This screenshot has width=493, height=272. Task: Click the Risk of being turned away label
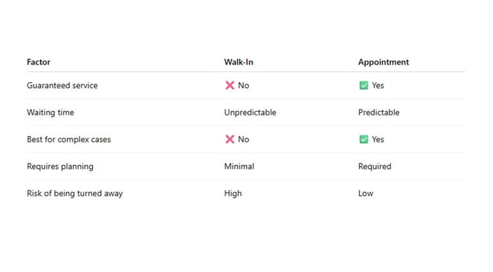(x=74, y=193)
